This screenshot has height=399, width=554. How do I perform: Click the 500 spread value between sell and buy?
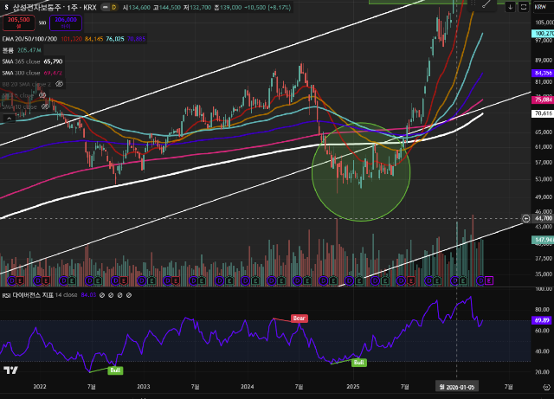click(x=42, y=23)
